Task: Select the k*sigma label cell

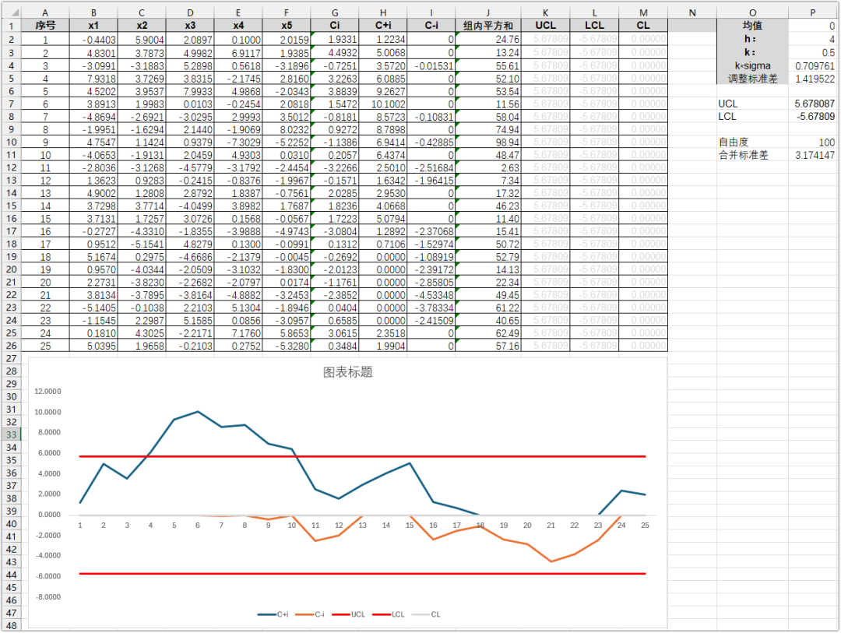Action: (x=752, y=65)
